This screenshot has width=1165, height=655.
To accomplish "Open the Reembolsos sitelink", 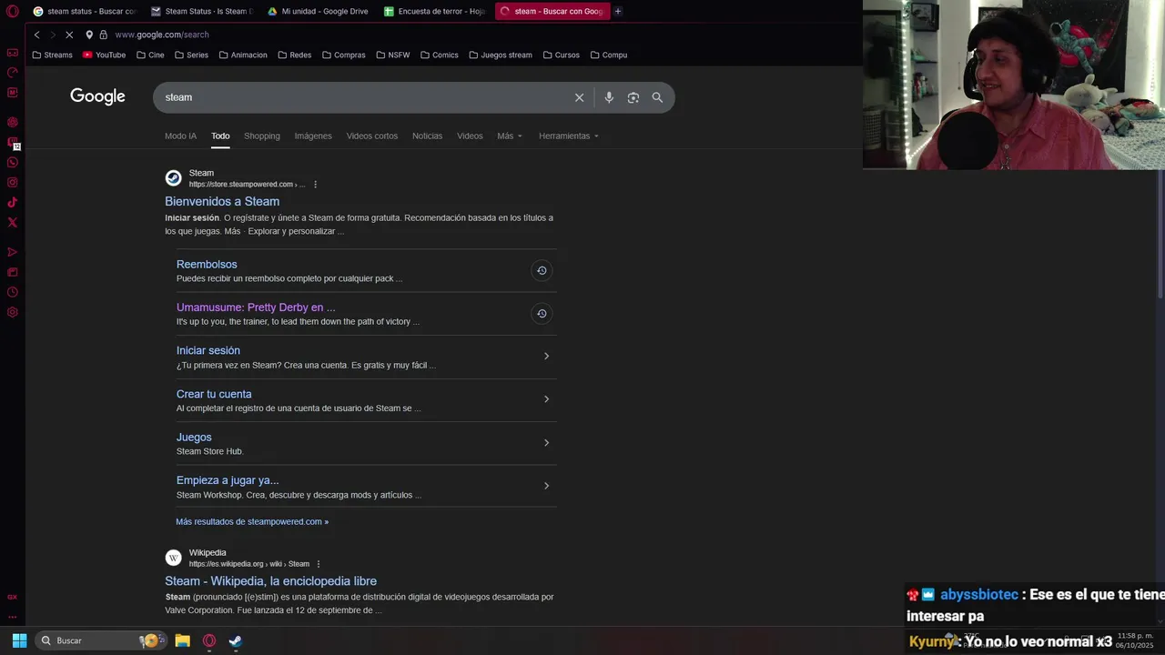I will [x=207, y=264].
